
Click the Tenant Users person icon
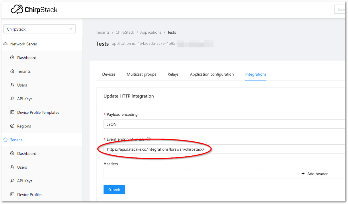tap(12, 167)
